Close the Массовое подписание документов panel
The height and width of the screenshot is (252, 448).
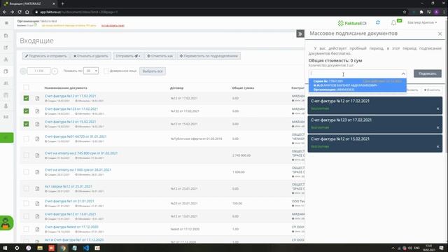(440, 34)
